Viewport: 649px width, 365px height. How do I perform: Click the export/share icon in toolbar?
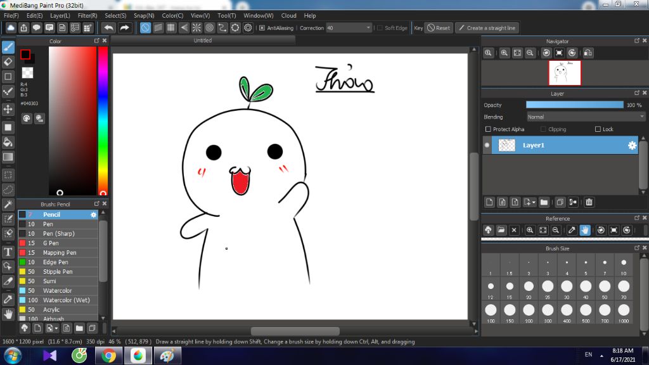click(23, 28)
